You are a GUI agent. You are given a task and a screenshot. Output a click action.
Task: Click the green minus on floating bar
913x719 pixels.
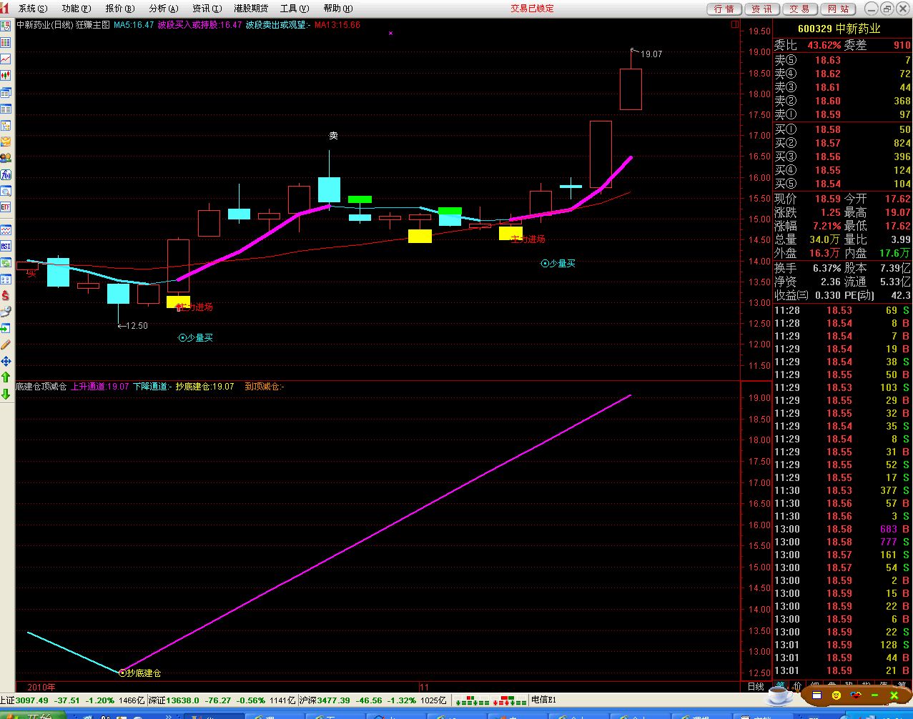point(874,695)
